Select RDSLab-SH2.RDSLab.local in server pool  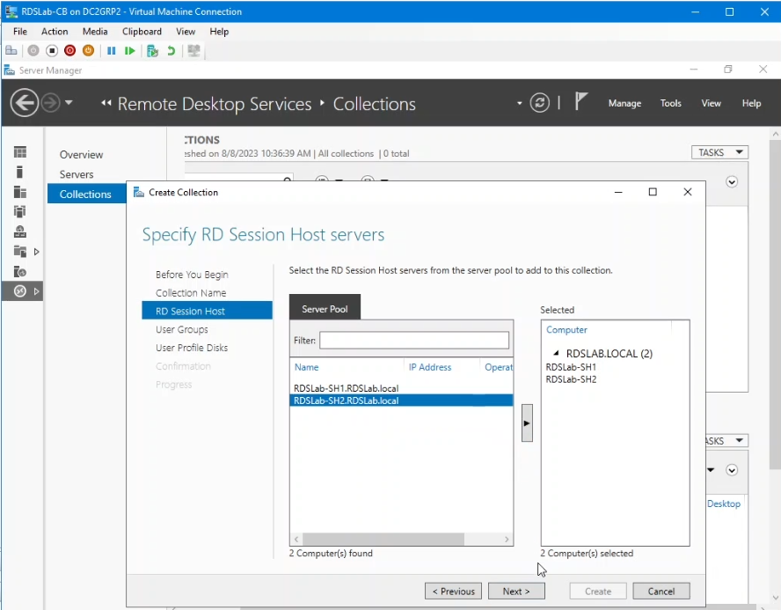point(401,401)
